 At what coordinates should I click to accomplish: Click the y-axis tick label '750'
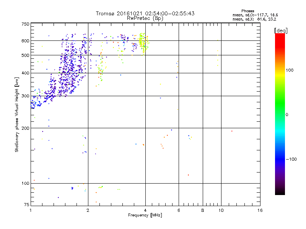pos(25,24)
